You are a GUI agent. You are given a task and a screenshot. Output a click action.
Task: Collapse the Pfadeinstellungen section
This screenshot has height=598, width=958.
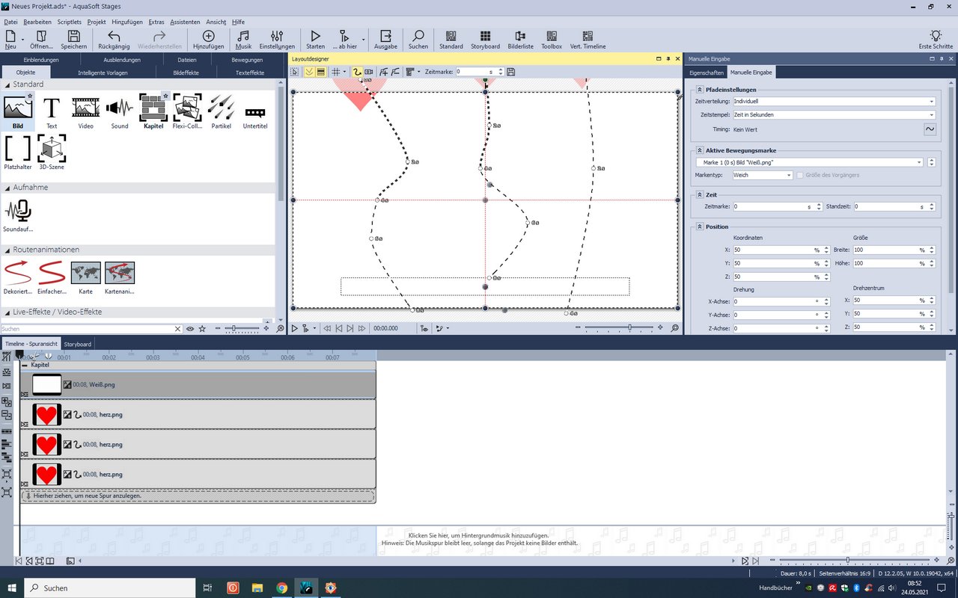tap(699, 89)
